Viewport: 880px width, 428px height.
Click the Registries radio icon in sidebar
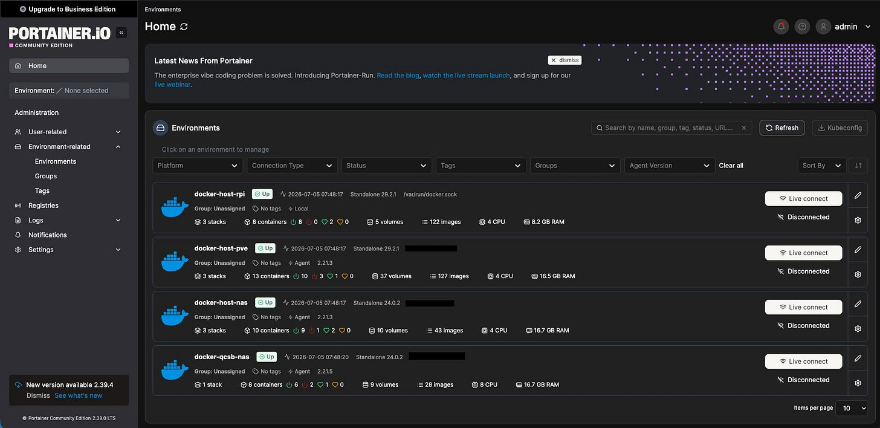click(x=18, y=206)
